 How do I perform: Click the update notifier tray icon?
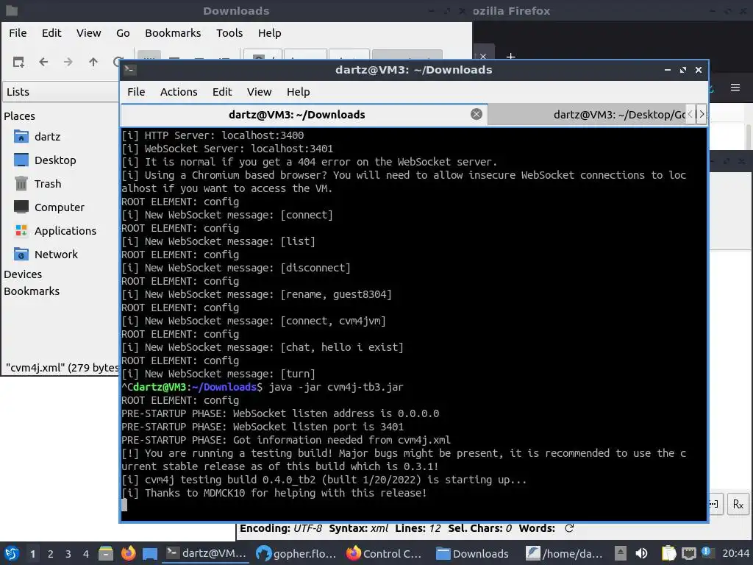pyautogui.click(x=707, y=552)
